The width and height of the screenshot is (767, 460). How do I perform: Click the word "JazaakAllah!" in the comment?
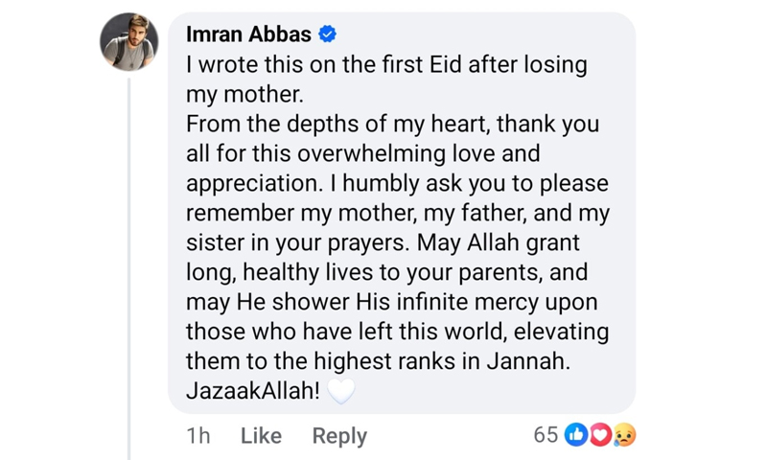[253, 392]
